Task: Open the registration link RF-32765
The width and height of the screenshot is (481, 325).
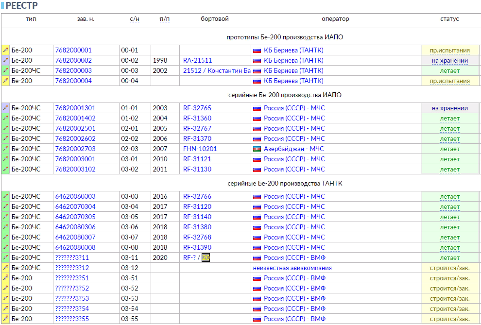Action: pos(197,108)
